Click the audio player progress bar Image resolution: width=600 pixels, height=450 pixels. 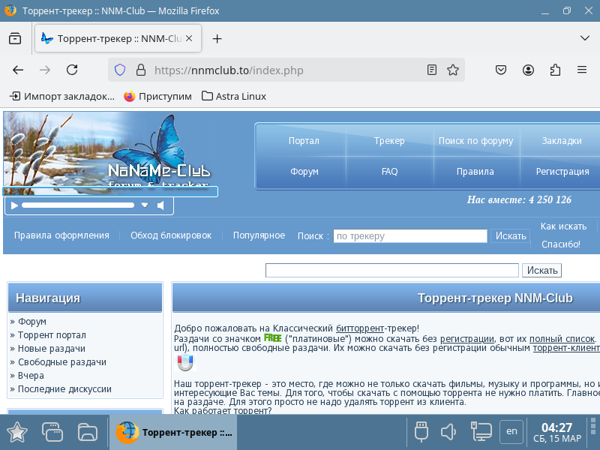78,205
